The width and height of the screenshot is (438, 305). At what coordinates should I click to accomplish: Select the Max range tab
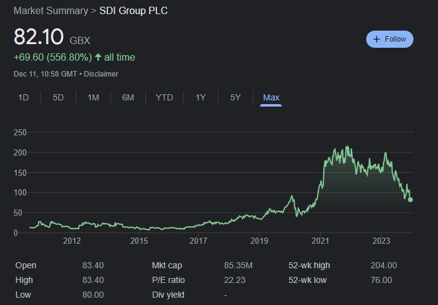(271, 97)
